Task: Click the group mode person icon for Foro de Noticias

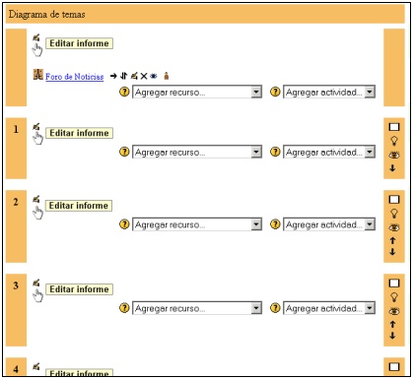Action: (x=167, y=76)
